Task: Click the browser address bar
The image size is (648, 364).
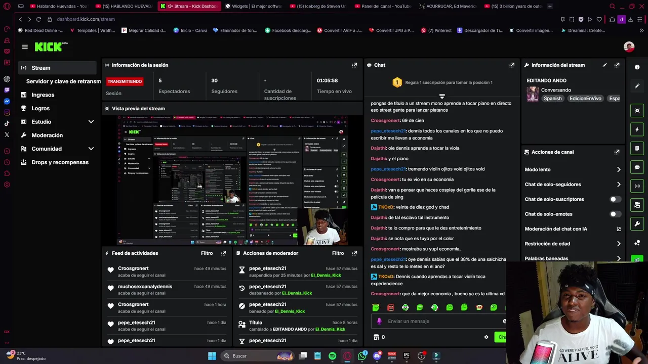Action: 304,19
